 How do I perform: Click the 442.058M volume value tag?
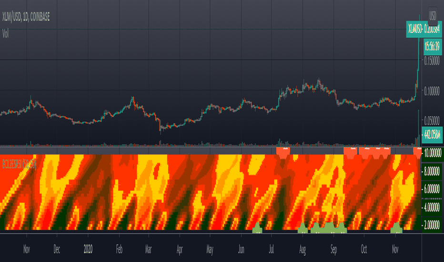(432, 135)
